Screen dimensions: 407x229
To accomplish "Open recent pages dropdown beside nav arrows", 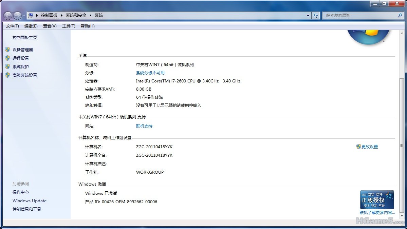I will point(24,16).
